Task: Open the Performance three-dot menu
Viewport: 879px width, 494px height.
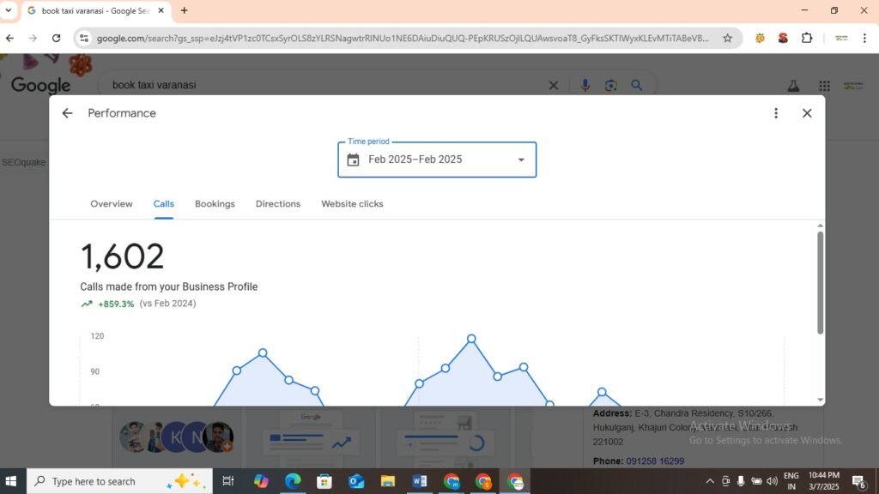Action: tap(775, 112)
